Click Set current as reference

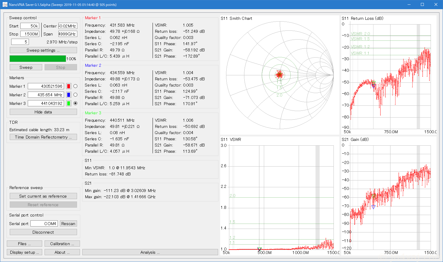(43, 196)
